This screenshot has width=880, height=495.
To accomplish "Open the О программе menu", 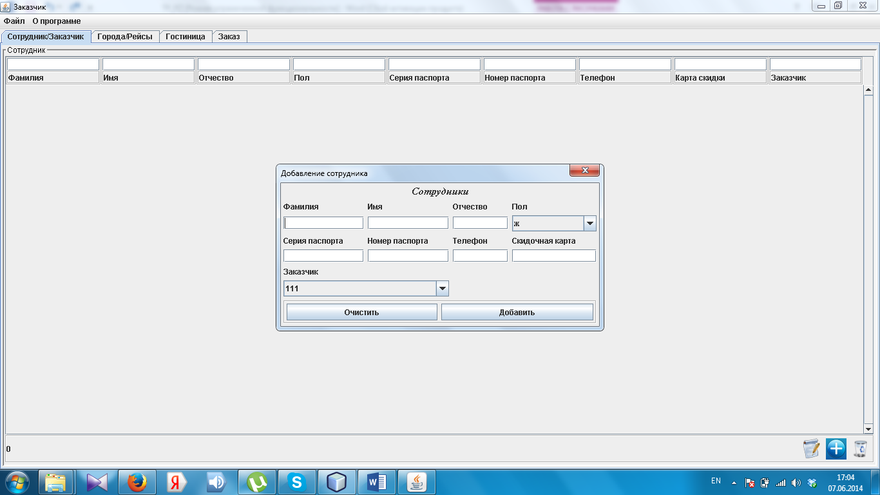I will point(57,21).
